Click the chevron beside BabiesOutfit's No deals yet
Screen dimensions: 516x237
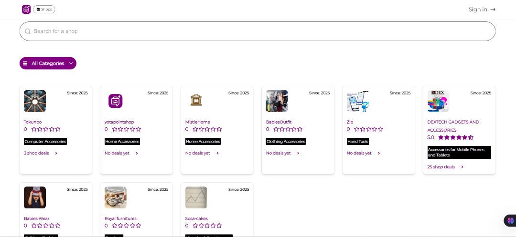(x=298, y=153)
